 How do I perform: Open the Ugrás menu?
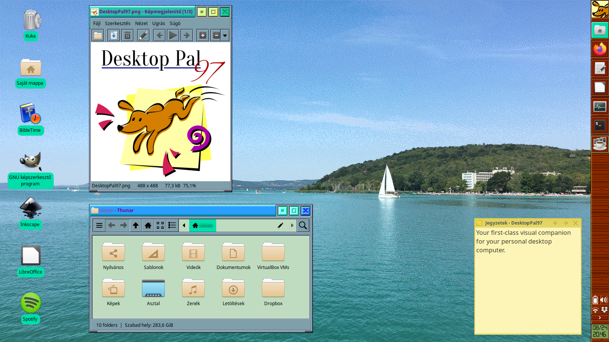pos(159,23)
